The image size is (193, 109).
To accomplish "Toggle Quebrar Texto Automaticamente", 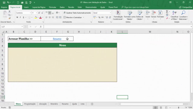I will point(77,13).
